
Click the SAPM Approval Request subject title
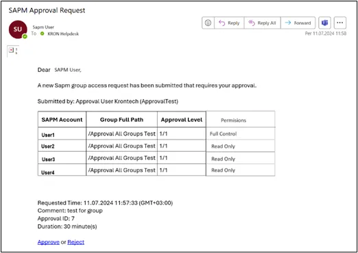click(47, 10)
